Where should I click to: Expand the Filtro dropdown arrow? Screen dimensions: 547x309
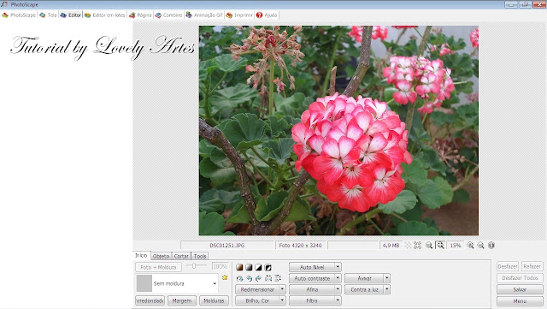point(338,300)
